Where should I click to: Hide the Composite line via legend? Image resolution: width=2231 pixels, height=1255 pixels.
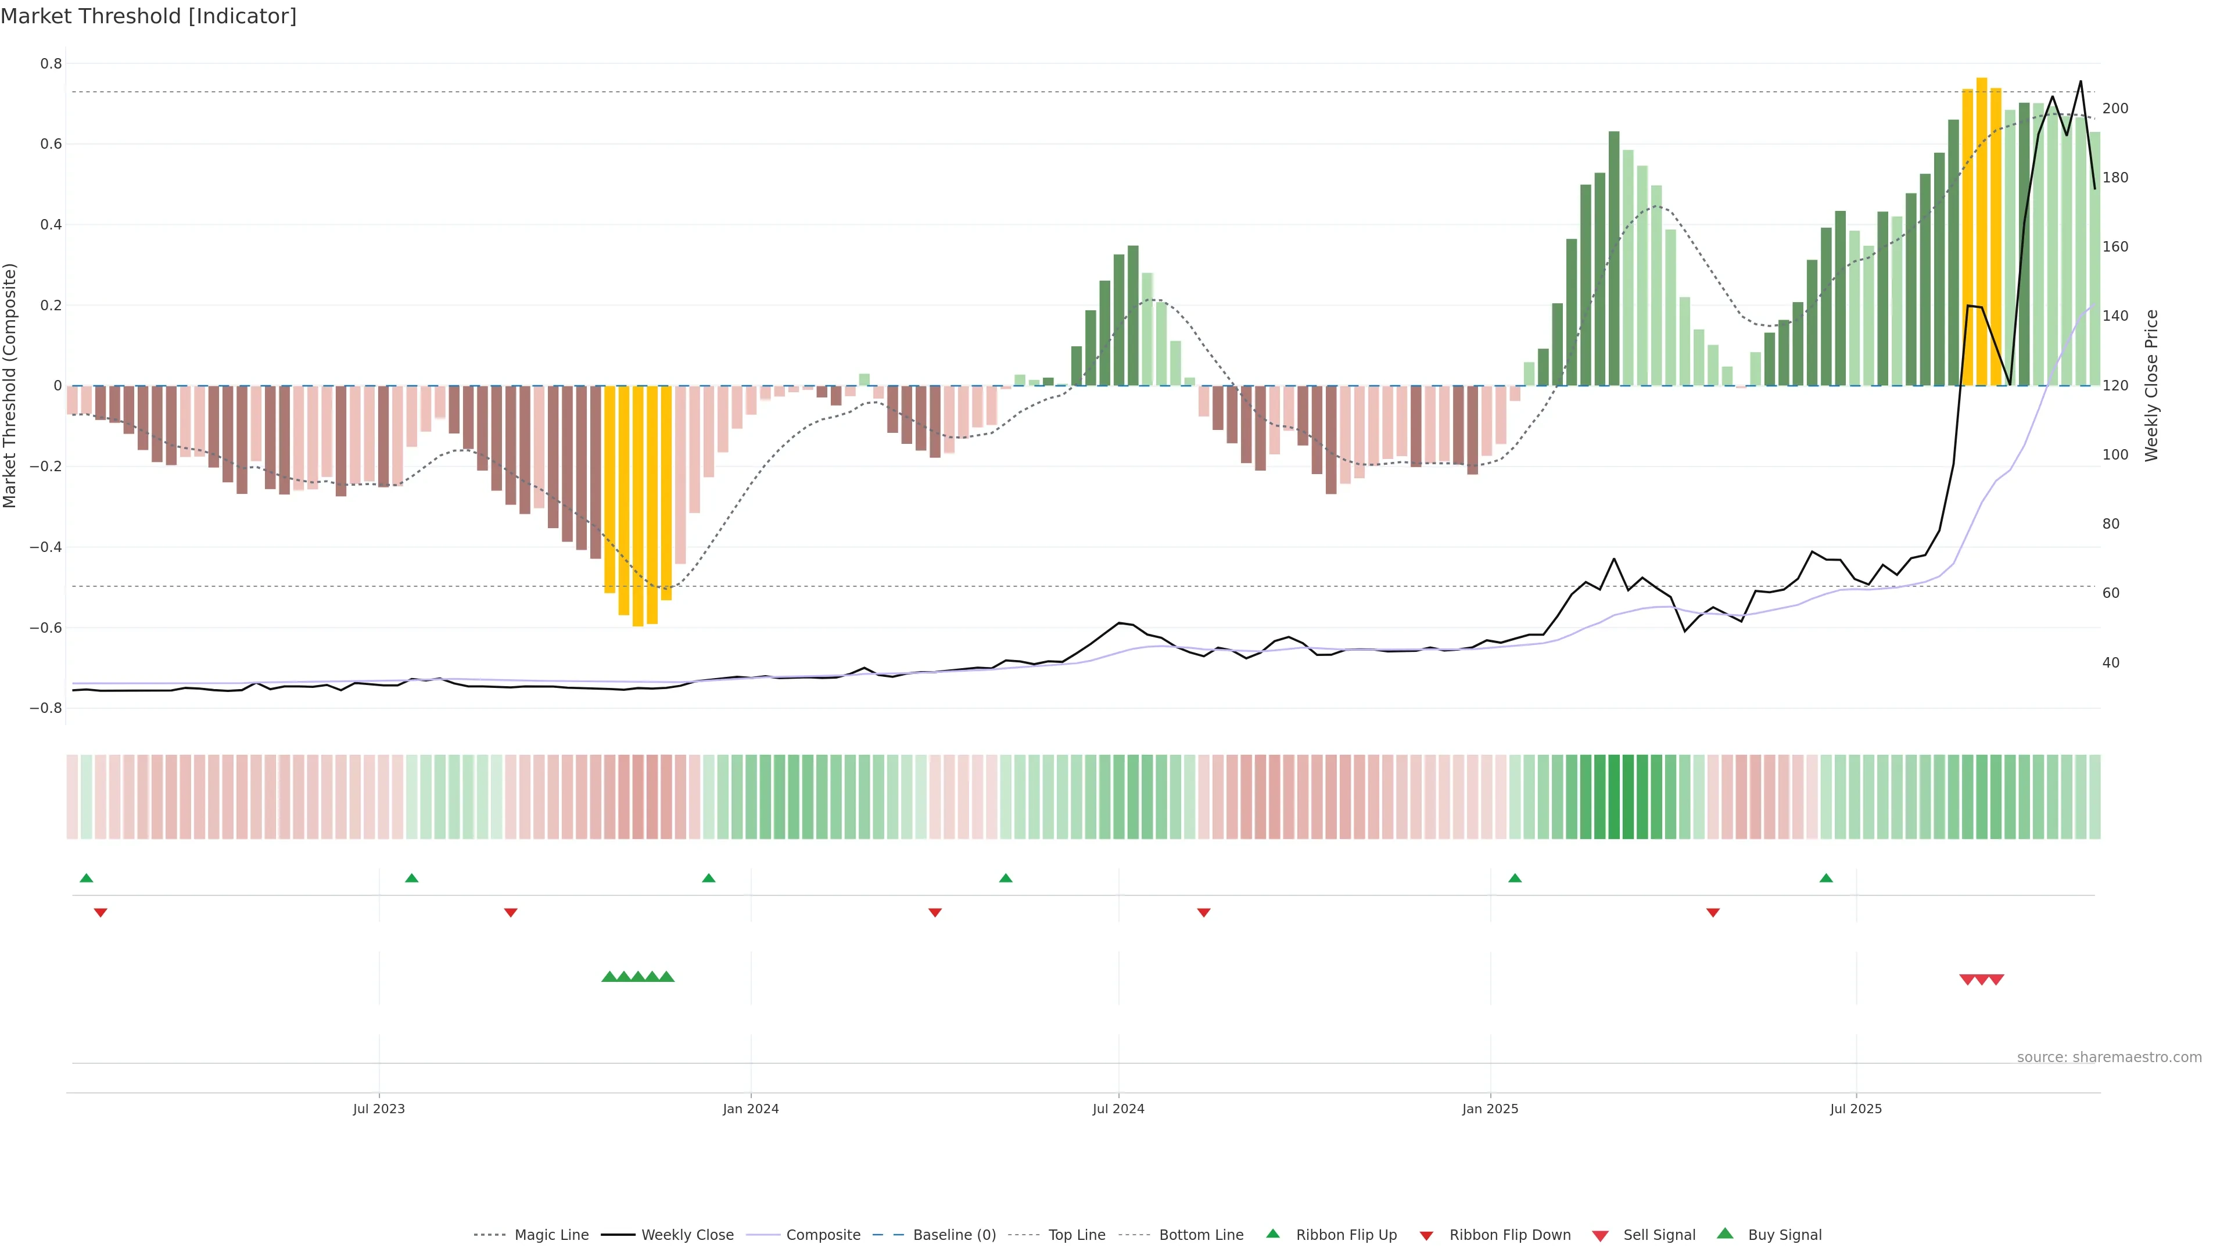(x=823, y=1234)
